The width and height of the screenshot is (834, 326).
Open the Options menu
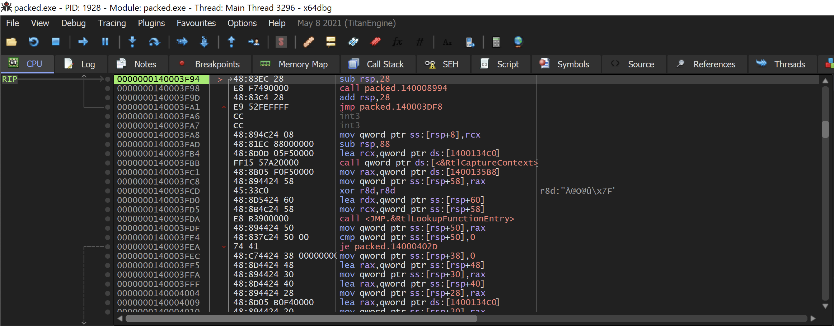(x=242, y=23)
